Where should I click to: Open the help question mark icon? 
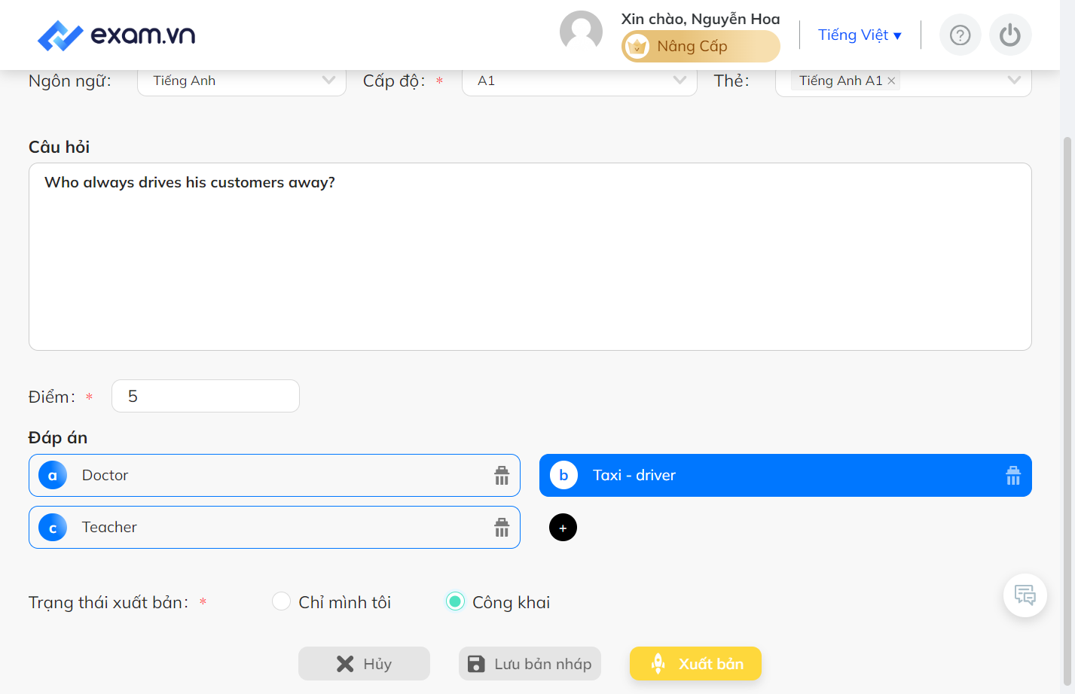pyautogui.click(x=960, y=35)
